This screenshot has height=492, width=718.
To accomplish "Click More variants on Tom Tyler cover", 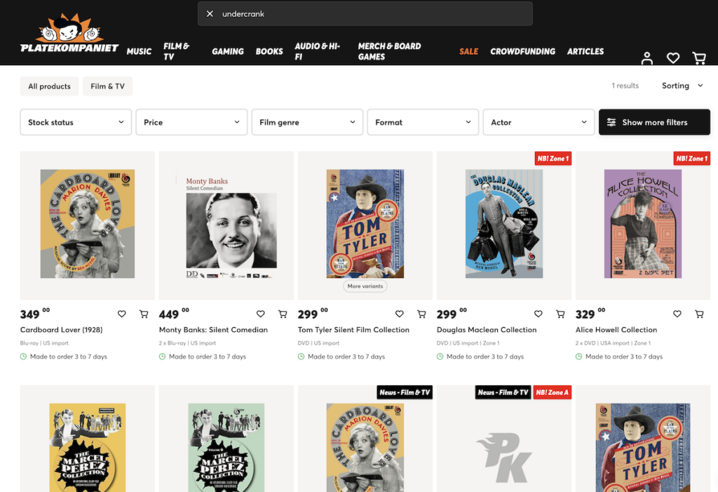I will click(x=365, y=286).
